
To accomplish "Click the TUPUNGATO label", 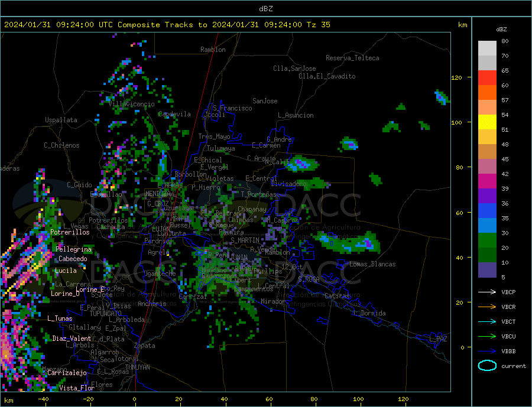I will 106,314.
